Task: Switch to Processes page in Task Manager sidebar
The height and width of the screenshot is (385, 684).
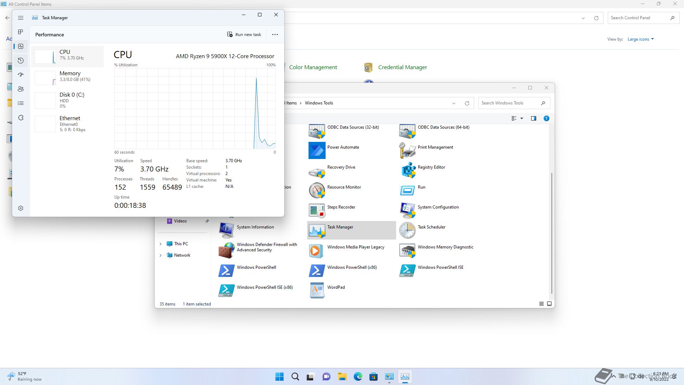Action: 21,32
